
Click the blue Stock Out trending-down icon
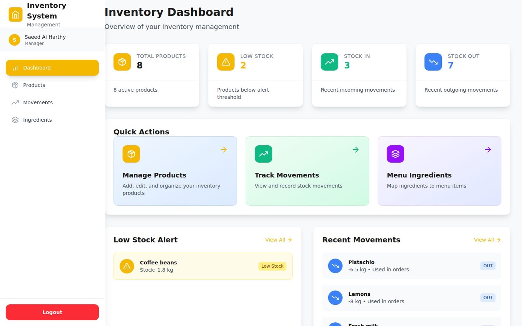coord(433,62)
